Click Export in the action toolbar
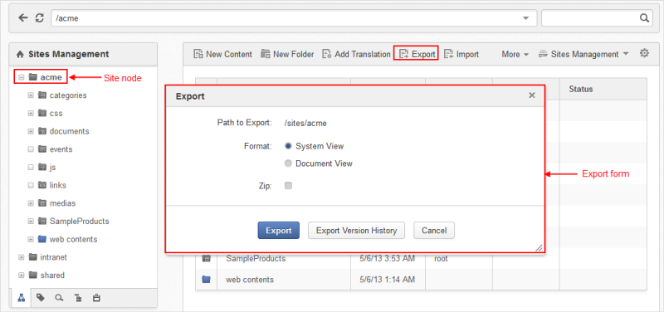 [x=417, y=54]
